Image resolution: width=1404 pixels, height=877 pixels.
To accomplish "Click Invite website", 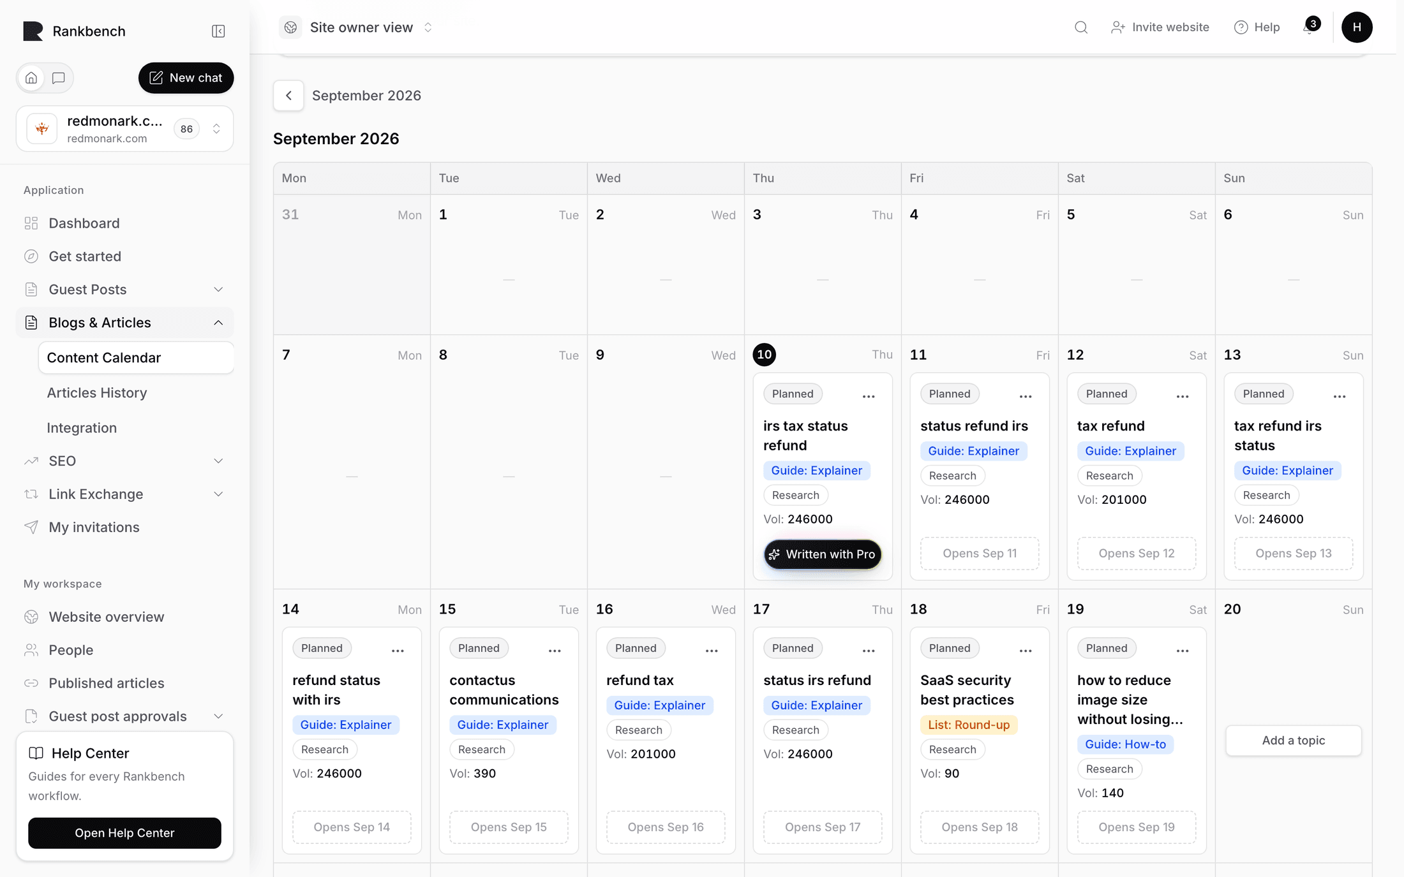I will point(1160,27).
